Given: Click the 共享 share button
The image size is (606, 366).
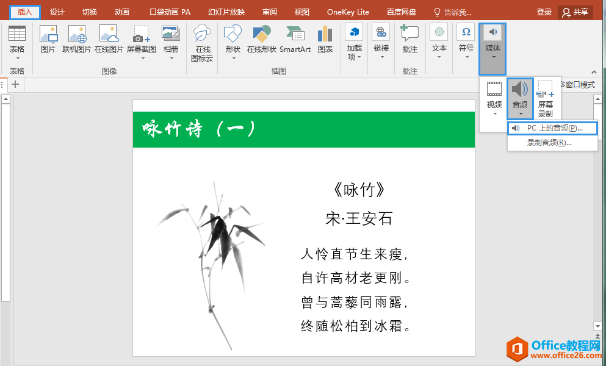Looking at the screenshot, I should pos(575,11).
